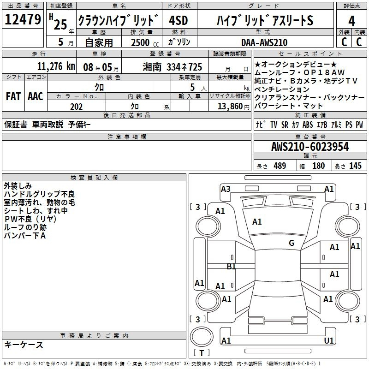Click the mileage value 11,276 km
The width and height of the screenshot is (369, 369).
56,66
